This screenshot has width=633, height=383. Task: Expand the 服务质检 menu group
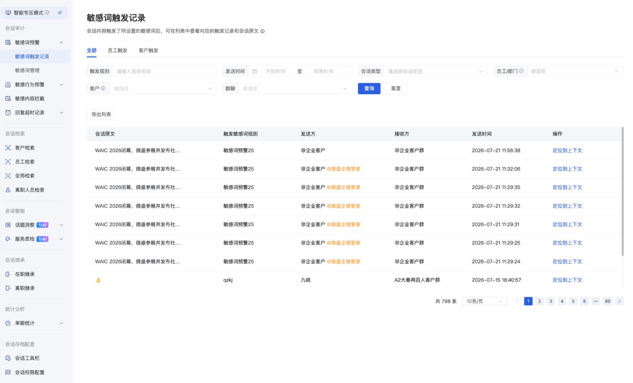pos(61,239)
